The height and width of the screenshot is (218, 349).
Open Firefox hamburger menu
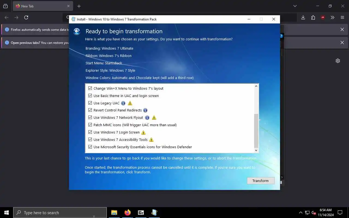[342, 17]
